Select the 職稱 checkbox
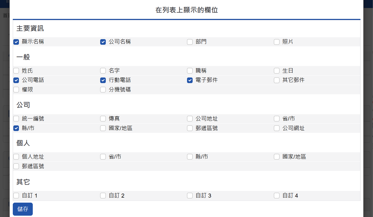This screenshot has width=373, height=217. click(190, 71)
